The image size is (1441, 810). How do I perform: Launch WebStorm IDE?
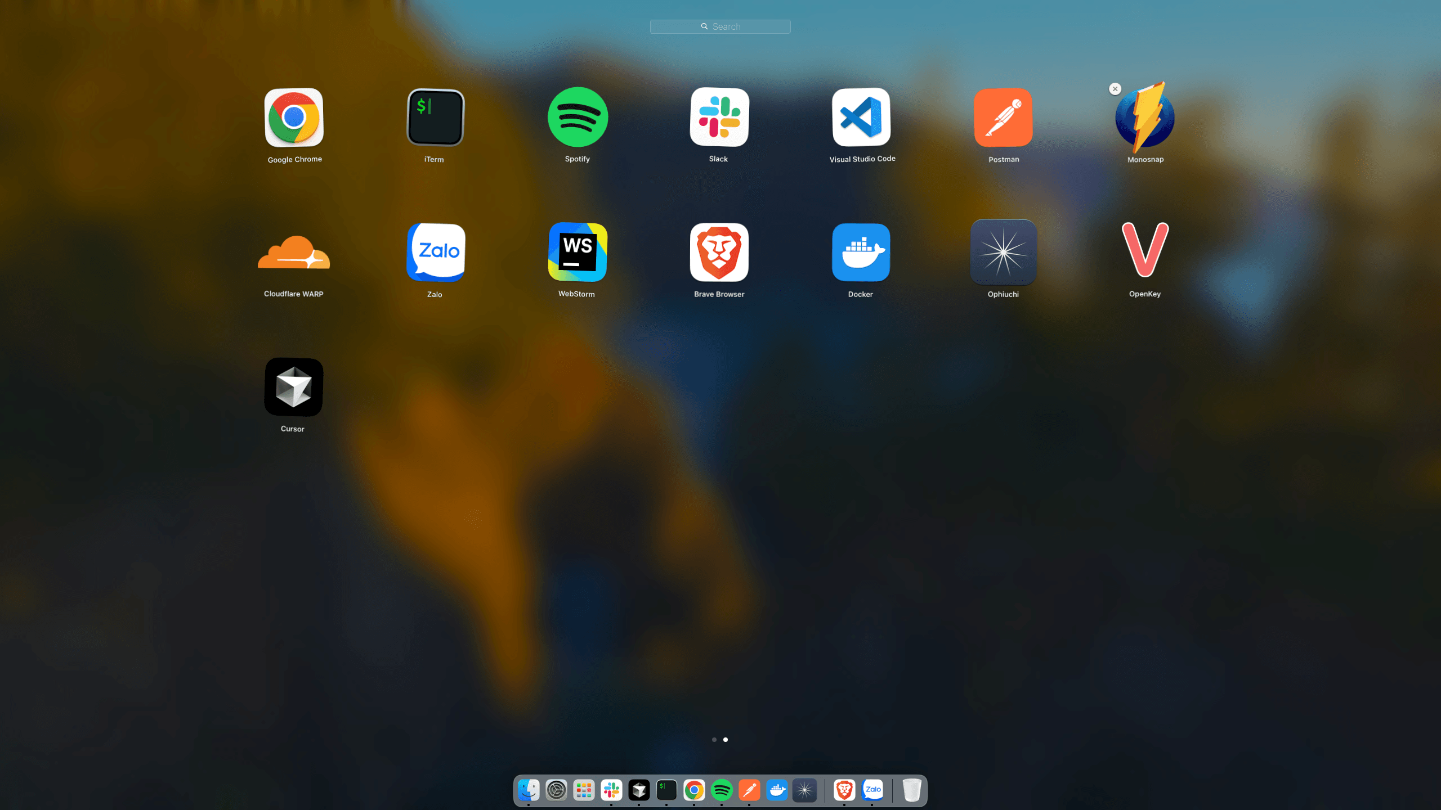[x=578, y=253]
